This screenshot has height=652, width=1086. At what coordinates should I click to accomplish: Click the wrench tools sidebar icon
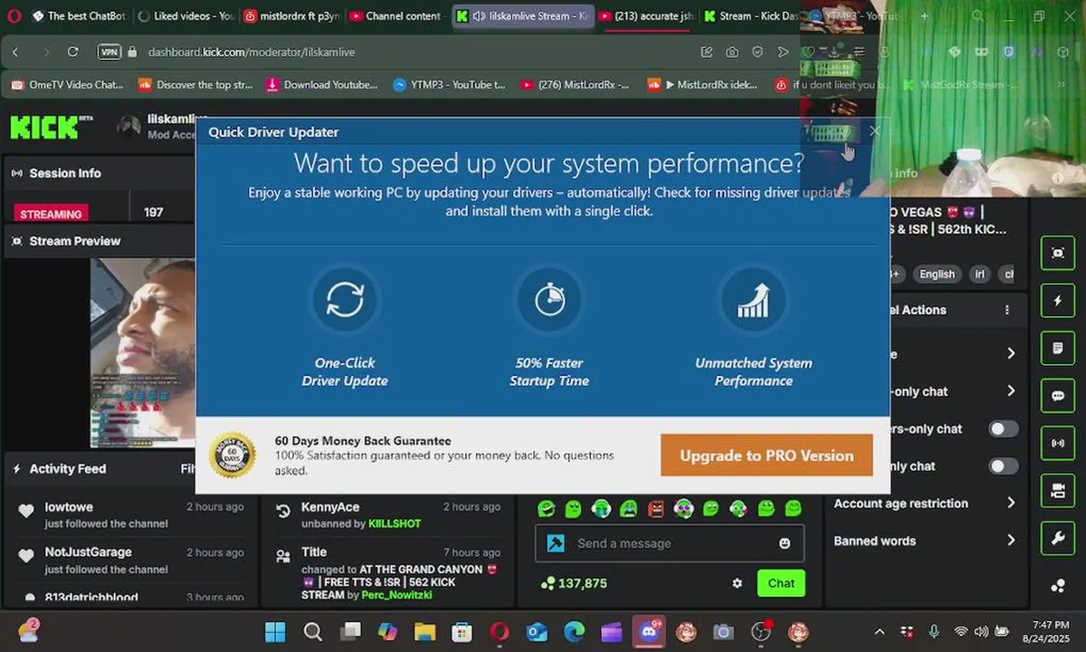[1058, 539]
